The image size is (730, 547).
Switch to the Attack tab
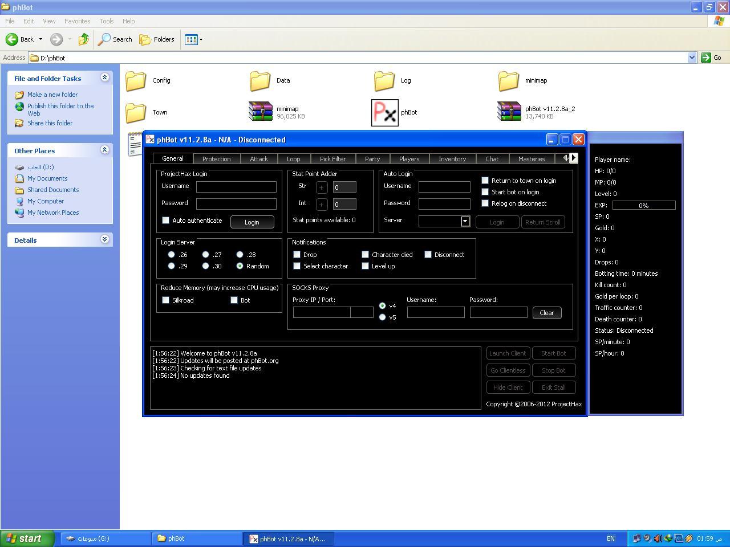click(x=259, y=159)
